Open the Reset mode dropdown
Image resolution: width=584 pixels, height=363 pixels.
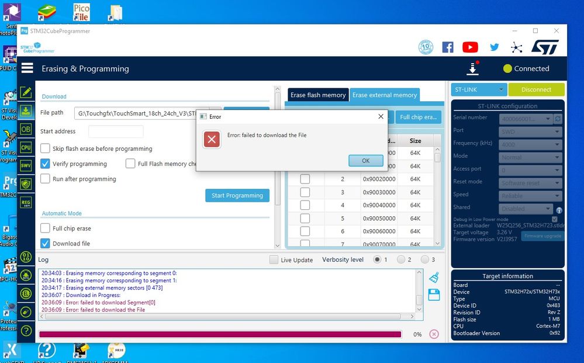530,183
